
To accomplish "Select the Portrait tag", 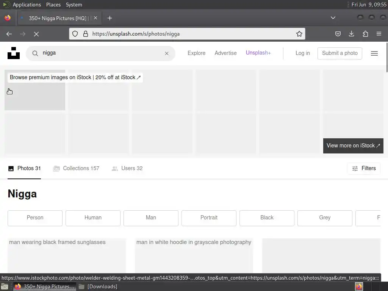I will [209, 218].
